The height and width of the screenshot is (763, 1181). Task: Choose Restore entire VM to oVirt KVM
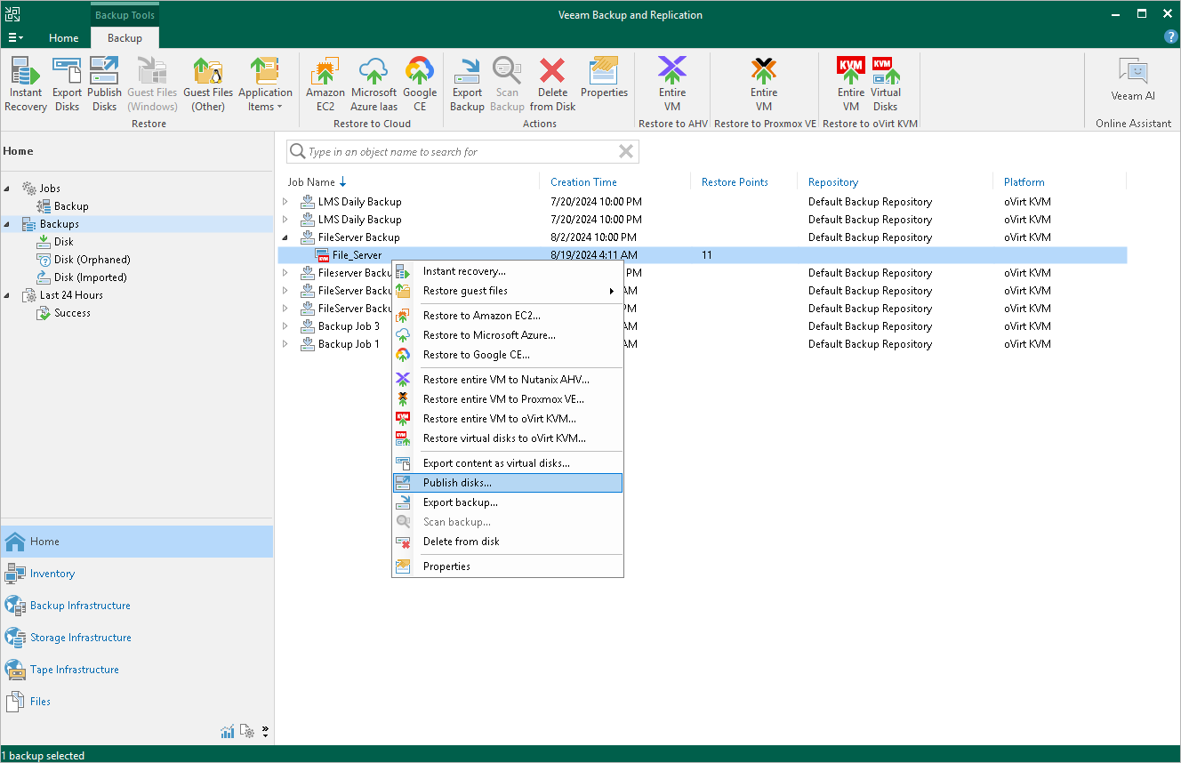(x=508, y=419)
